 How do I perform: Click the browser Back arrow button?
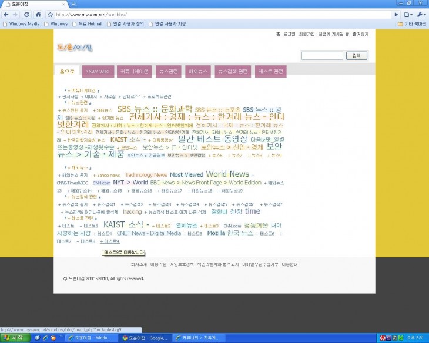click(x=6, y=14)
